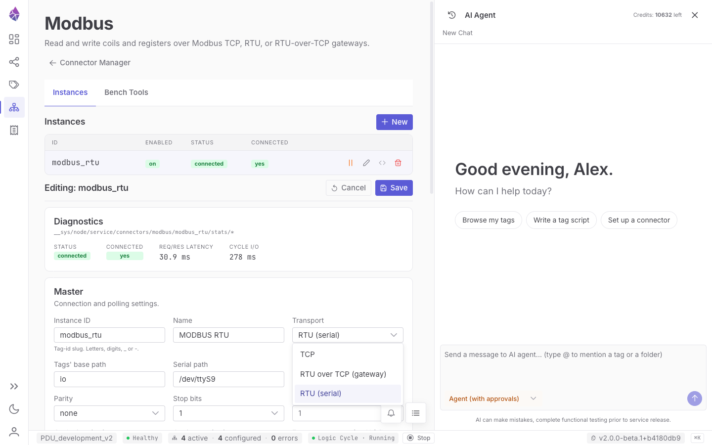Open AI Agent chat history icon
This screenshot has width=712, height=445.
[x=452, y=15]
